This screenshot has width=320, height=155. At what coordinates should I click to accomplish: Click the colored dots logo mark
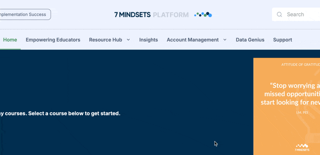point(203,14)
